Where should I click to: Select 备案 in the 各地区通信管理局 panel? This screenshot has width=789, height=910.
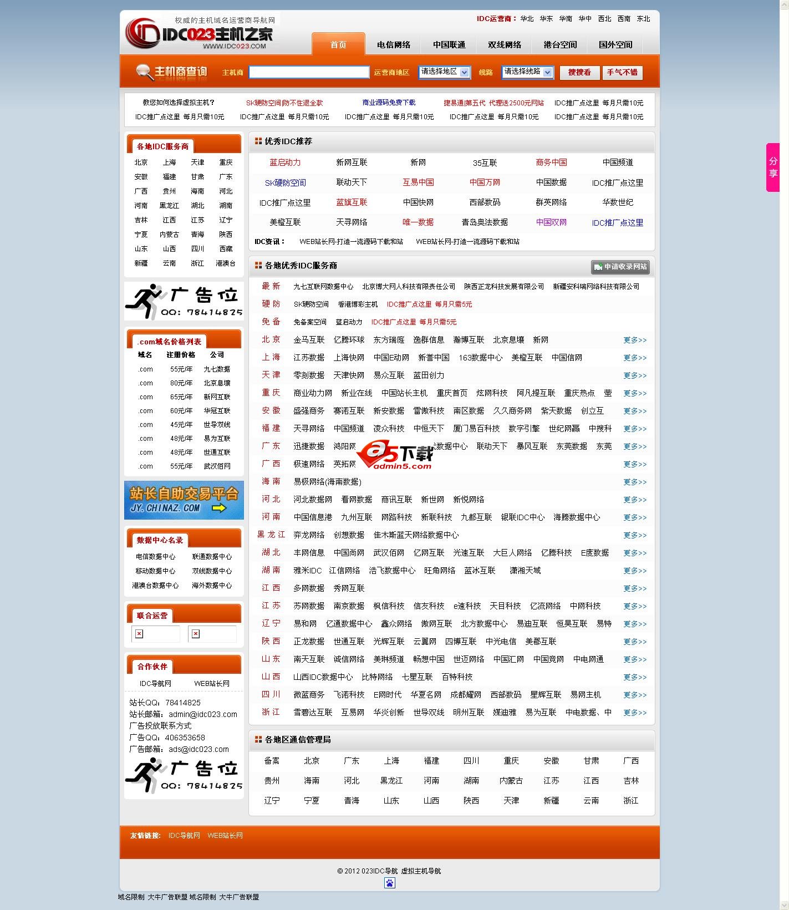tap(272, 761)
